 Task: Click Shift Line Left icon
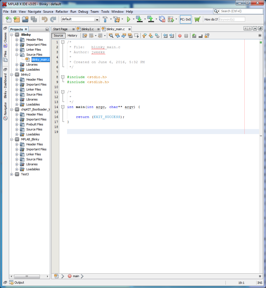pos(165,36)
